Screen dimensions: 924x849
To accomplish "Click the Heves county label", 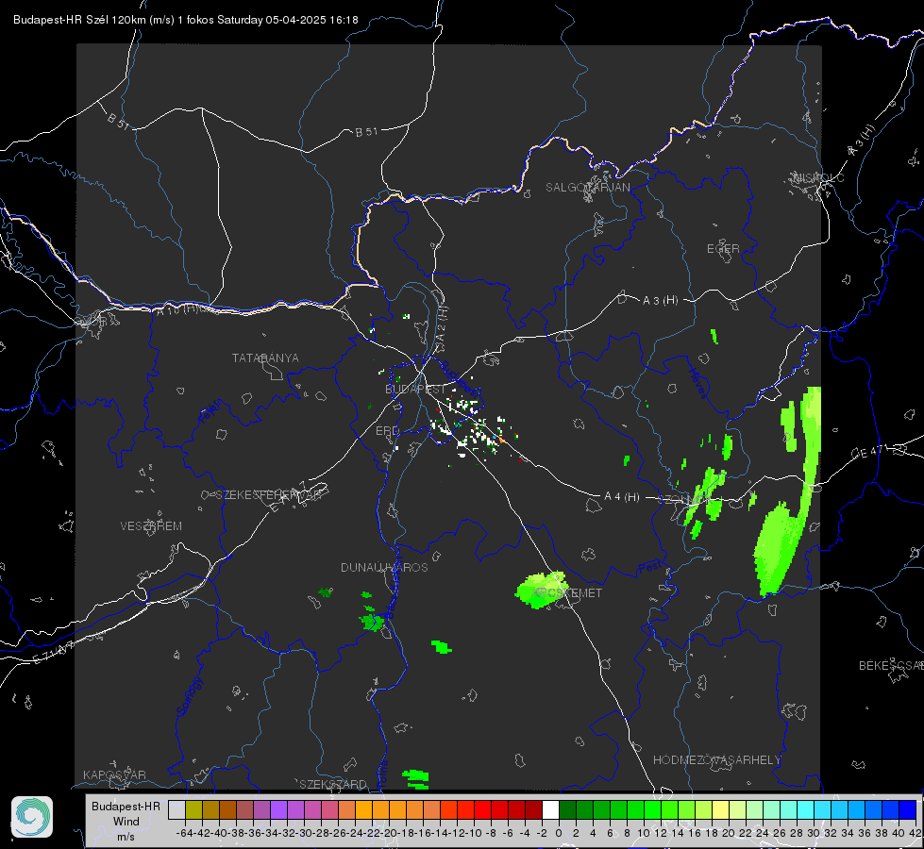I will (x=698, y=382).
